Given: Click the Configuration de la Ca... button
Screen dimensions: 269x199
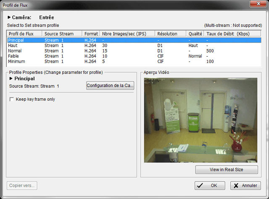Looking at the screenshot, I should [x=110, y=85].
